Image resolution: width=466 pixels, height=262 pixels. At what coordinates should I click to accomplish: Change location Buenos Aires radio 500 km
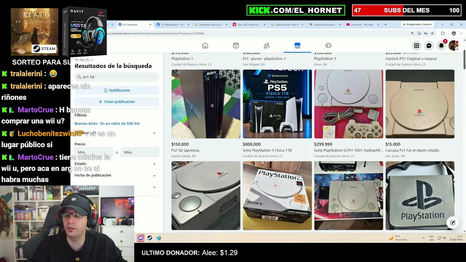(x=107, y=123)
